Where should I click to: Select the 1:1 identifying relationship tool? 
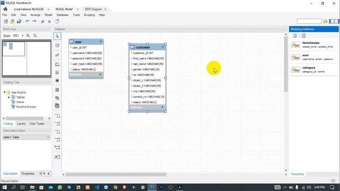(x=57, y=132)
